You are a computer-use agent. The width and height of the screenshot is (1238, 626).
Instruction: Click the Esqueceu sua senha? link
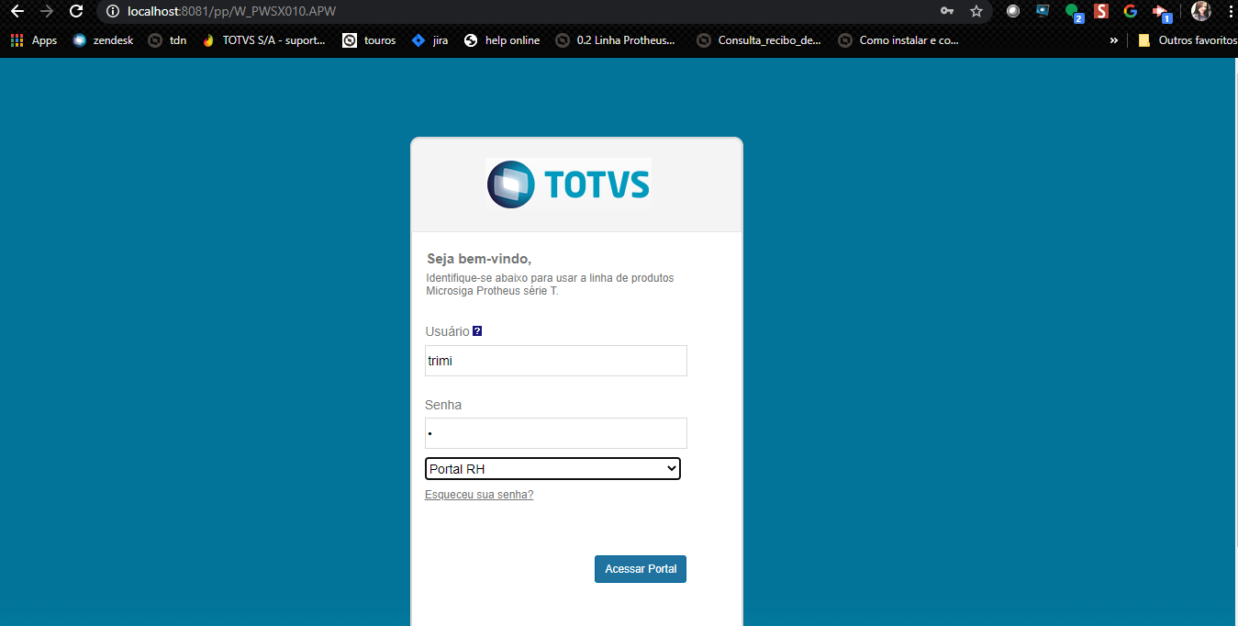[479, 495]
